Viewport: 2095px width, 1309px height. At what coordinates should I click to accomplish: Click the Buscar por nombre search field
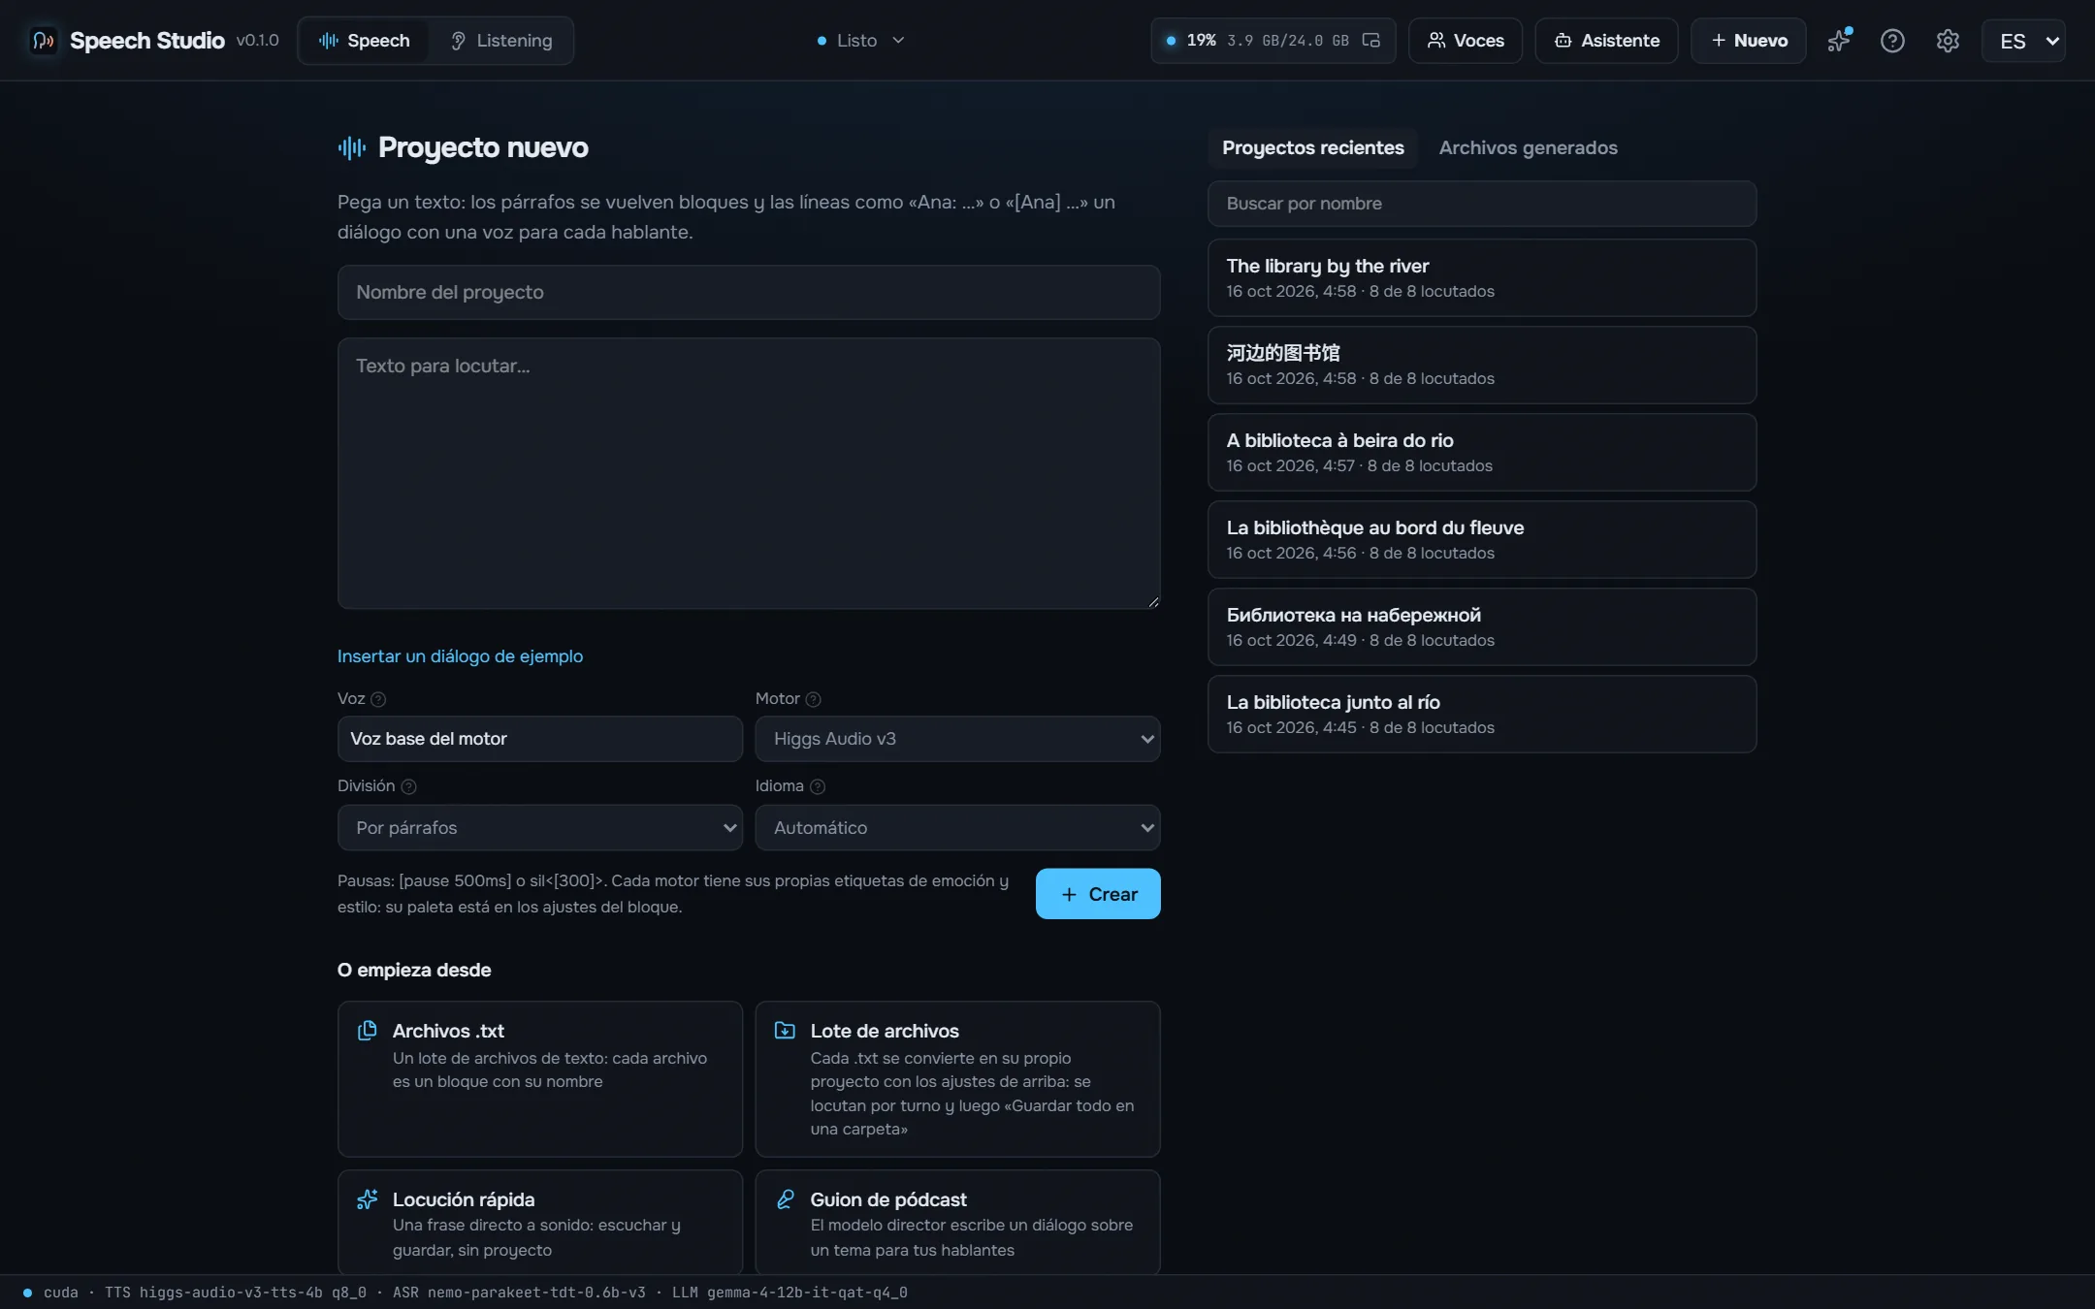pyautogui.click(x=1482, y=204)
